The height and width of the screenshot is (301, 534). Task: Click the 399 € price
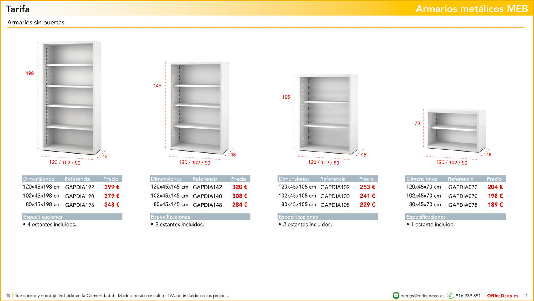(112, 187)
